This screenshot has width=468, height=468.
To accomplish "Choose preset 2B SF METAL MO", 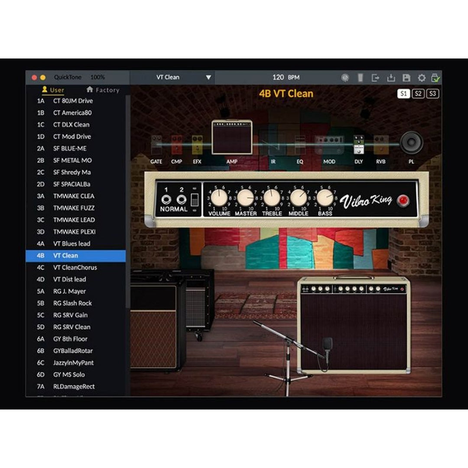I will (72, 160).
